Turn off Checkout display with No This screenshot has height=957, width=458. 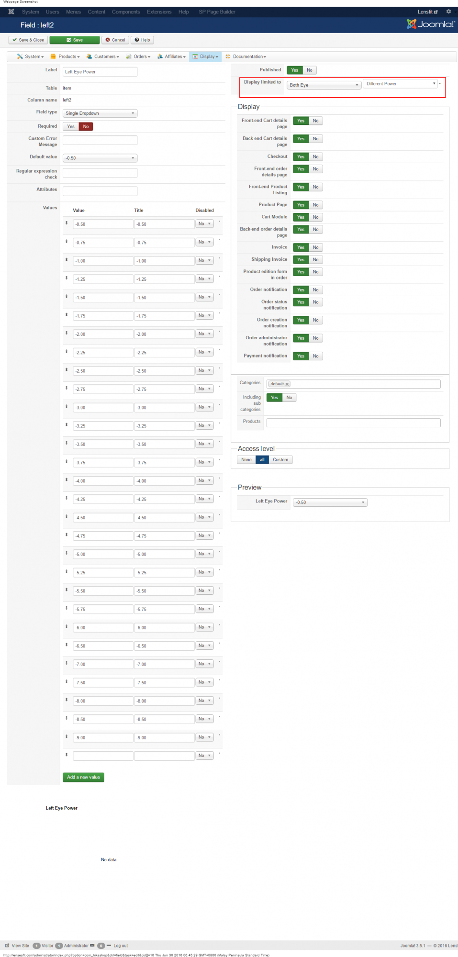[x=316, y=157]
